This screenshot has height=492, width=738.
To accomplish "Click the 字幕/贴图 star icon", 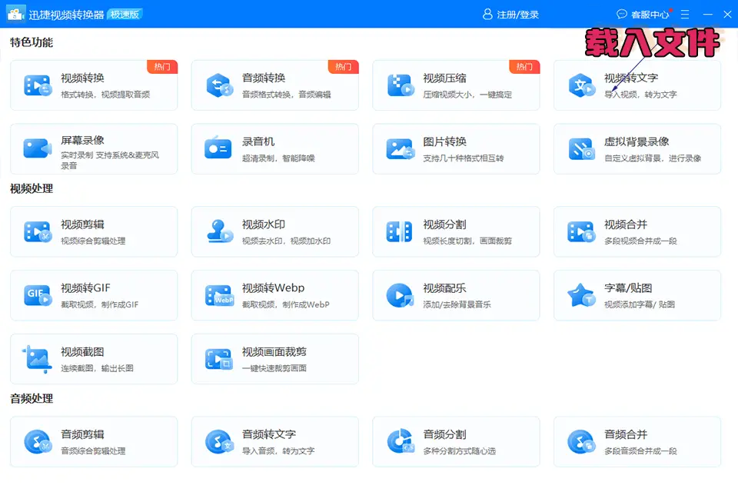I will click(x=581, y=295).
